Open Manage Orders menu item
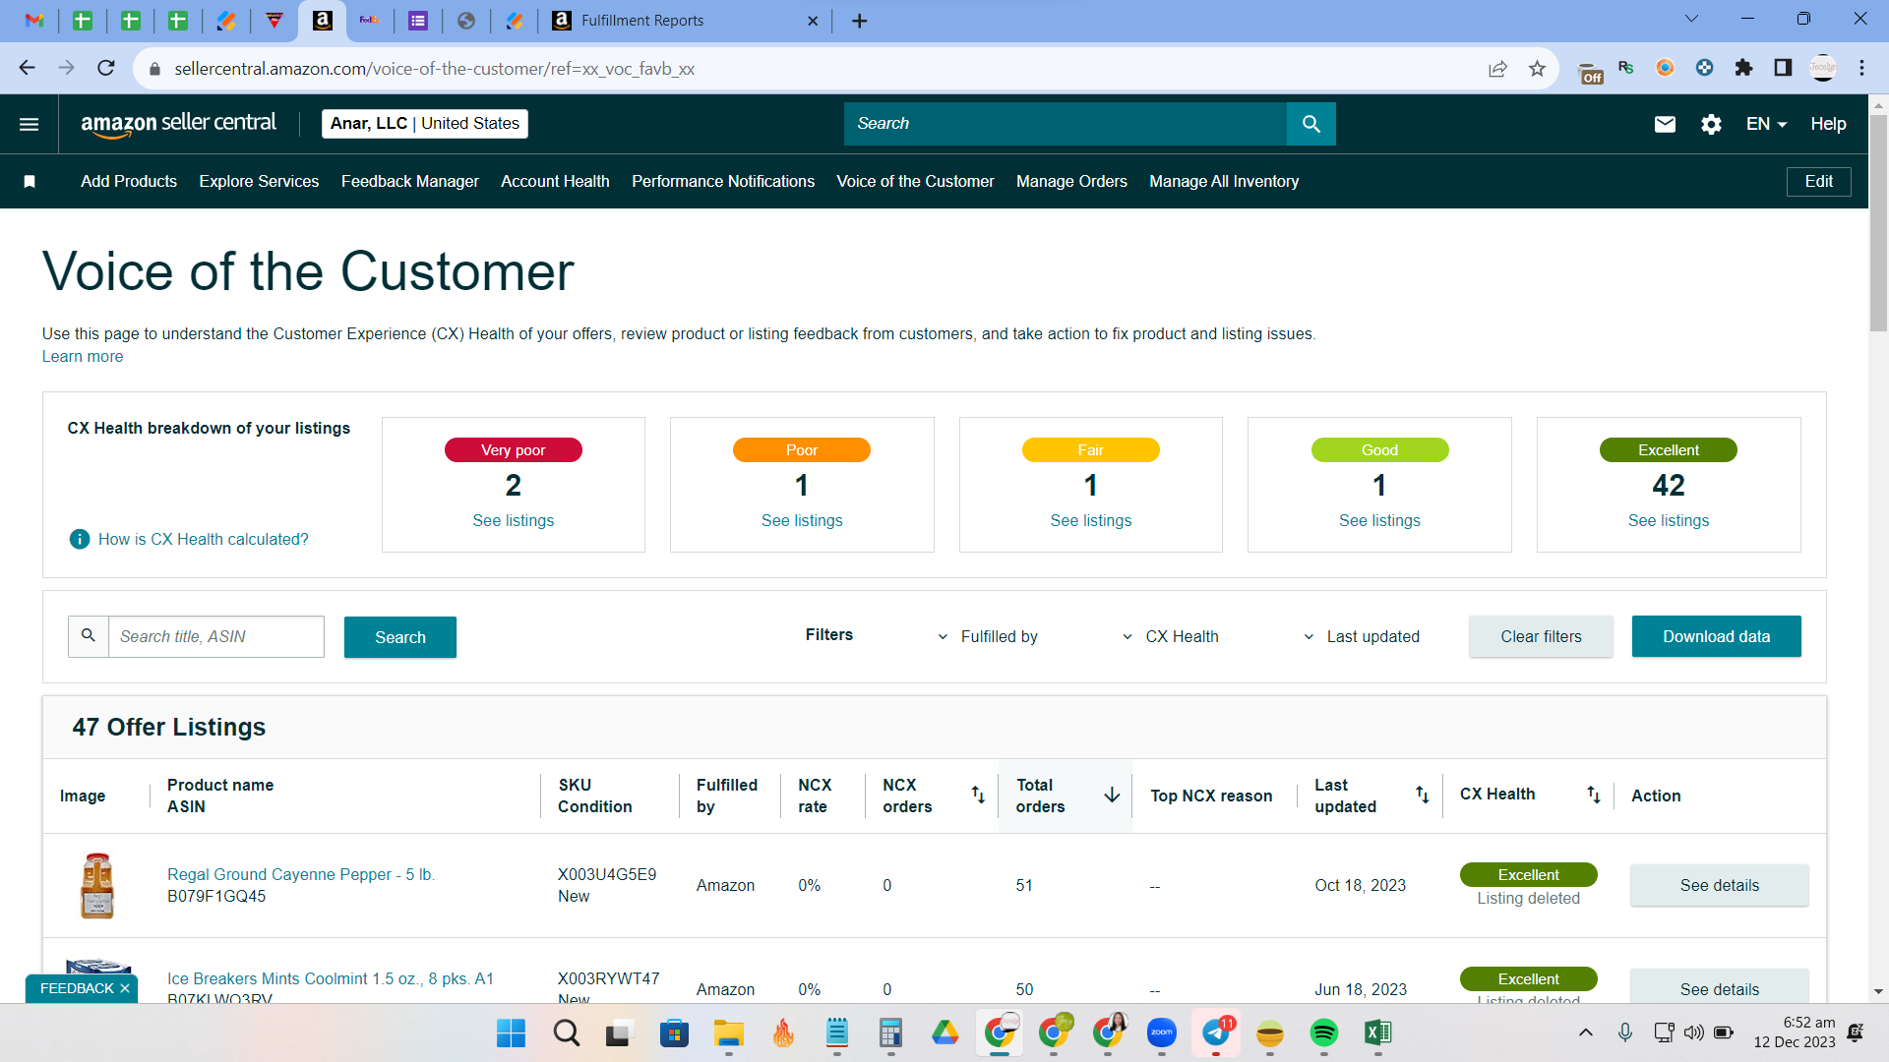This screenshot has width=1889, height=1062. 1071,182
